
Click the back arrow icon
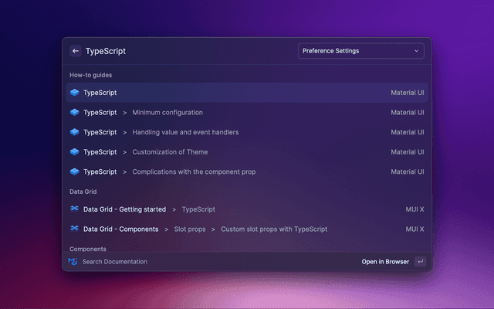76,51
